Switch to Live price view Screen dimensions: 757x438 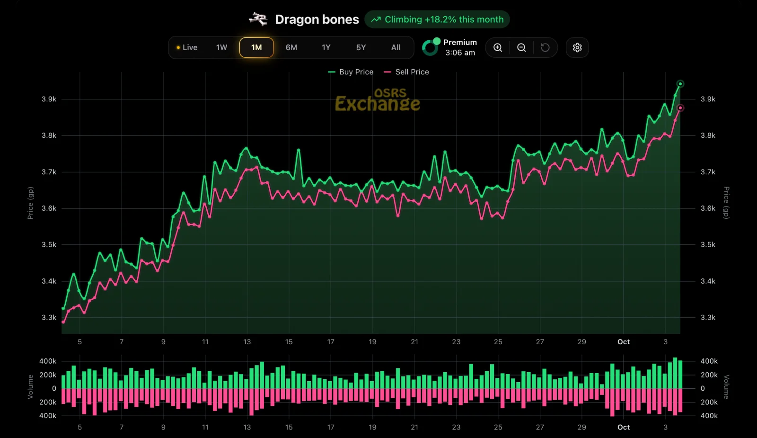coord(187,47)
